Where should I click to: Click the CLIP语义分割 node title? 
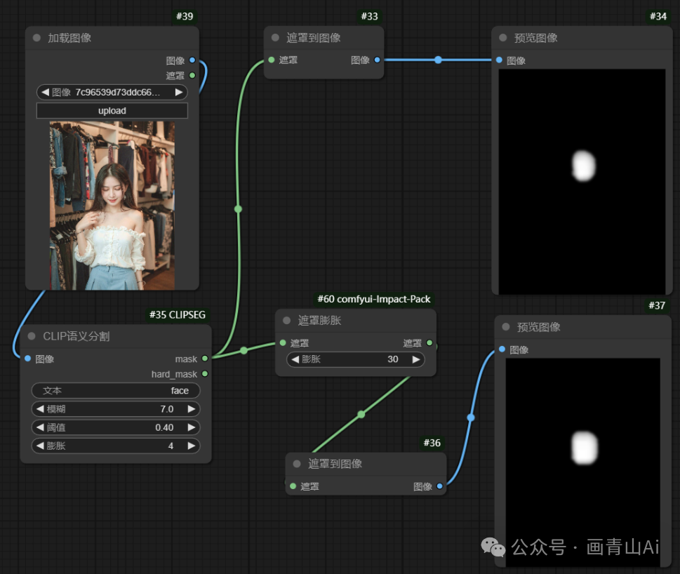[x=76, y=336]
